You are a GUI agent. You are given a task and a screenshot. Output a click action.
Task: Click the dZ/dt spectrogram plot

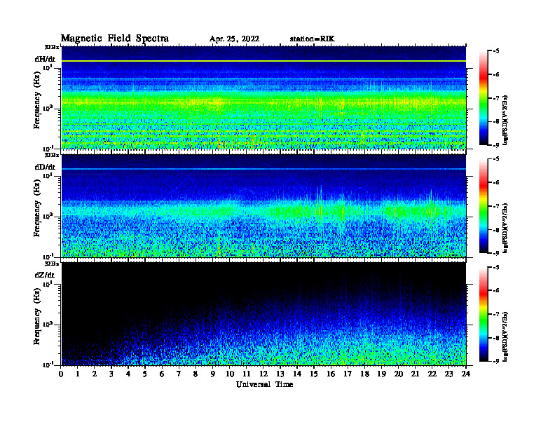(263, 313)
